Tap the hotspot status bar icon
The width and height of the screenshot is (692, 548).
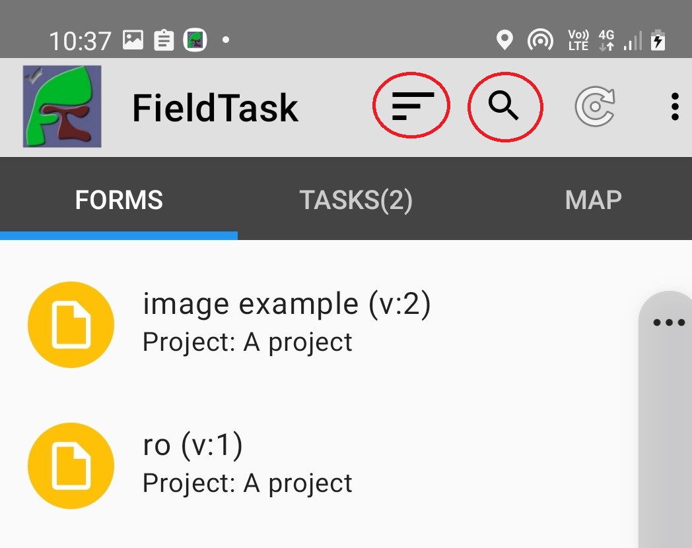click(540, 41)
